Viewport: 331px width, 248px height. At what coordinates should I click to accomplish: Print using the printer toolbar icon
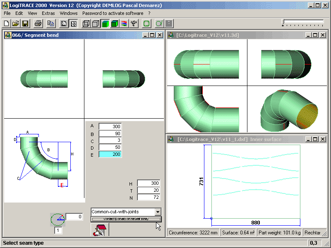click(38, 24)
